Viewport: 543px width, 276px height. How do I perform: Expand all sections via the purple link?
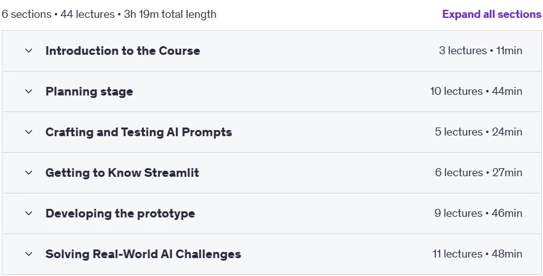(492, 14)
